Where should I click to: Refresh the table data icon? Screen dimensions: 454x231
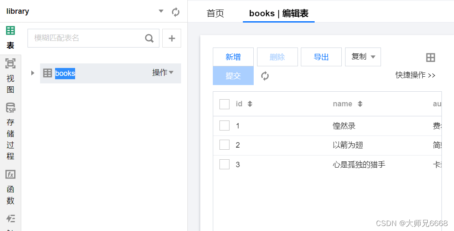pyautogui.click(x=265, y=76)
